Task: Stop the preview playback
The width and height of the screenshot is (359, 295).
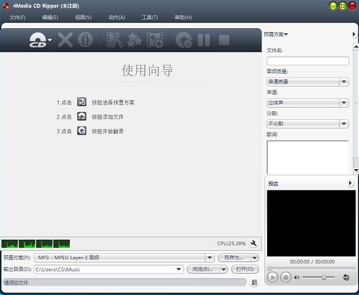Action: coord(286,277)
